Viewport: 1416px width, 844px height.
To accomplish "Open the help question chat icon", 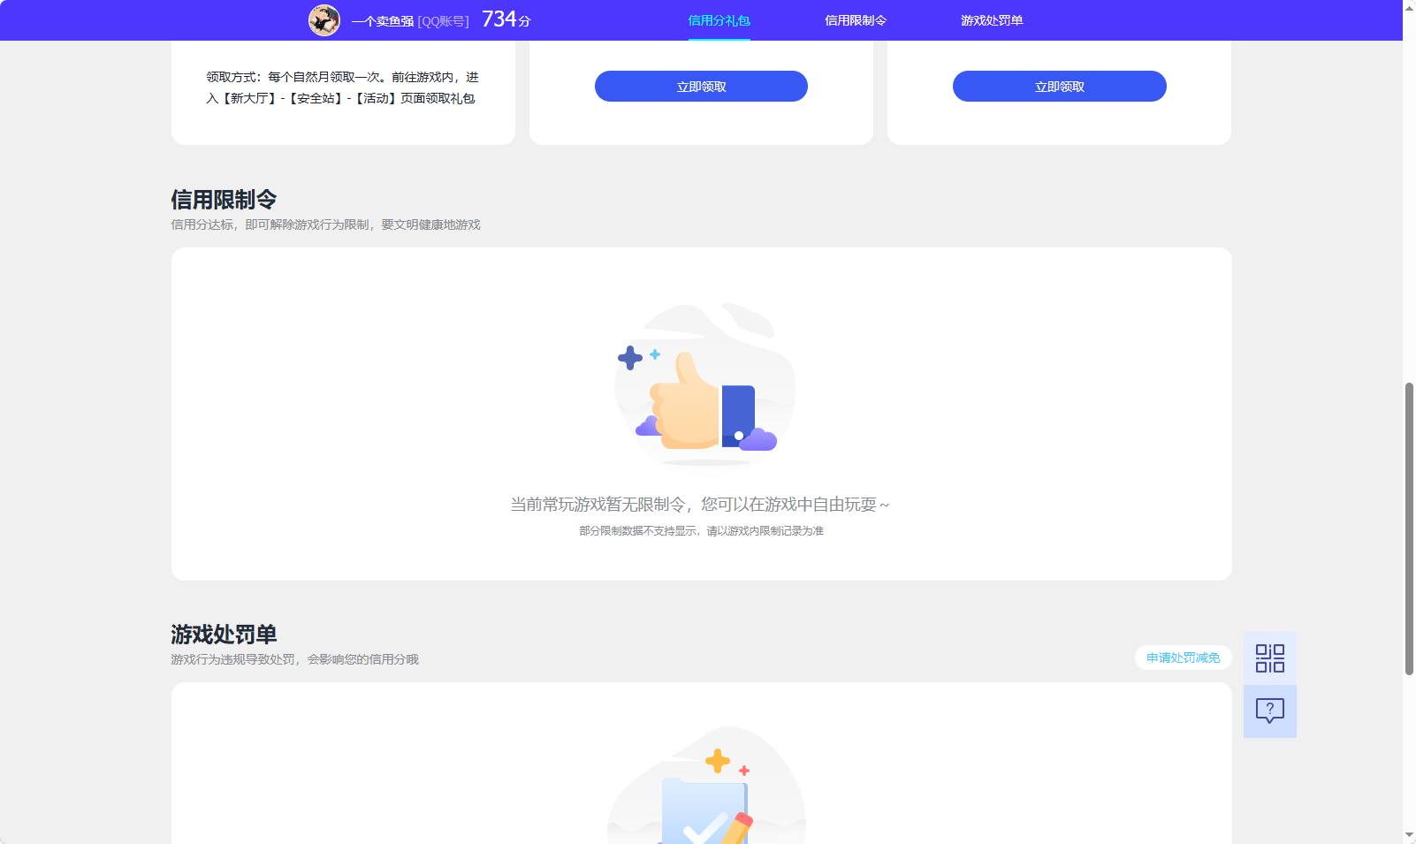I will click(x=1270, y=711).
